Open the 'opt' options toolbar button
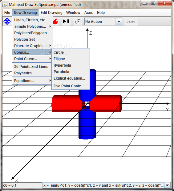Viewport: 174px width, 191px height. [x=78, y=21]
